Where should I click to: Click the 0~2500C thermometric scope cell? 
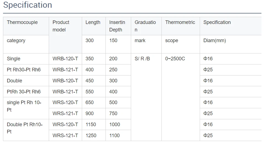tap(181, 97)
